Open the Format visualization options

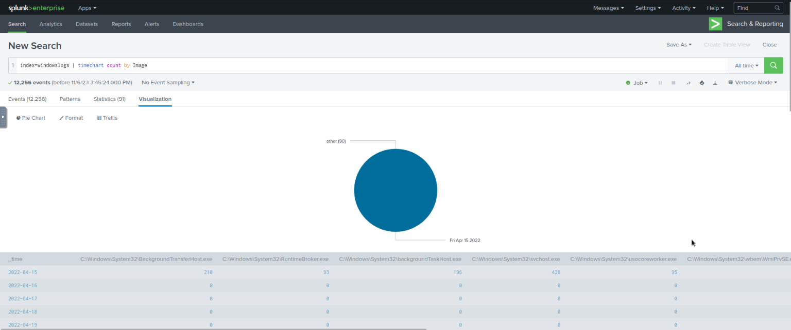click(71, 118)
